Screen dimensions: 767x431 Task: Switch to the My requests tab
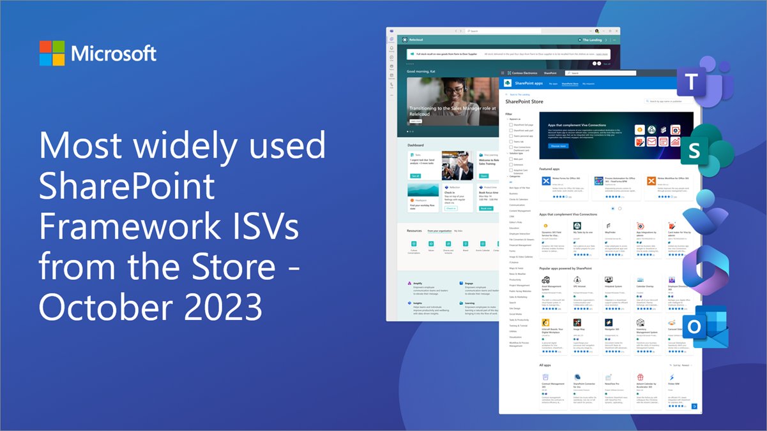coord(588,84)
